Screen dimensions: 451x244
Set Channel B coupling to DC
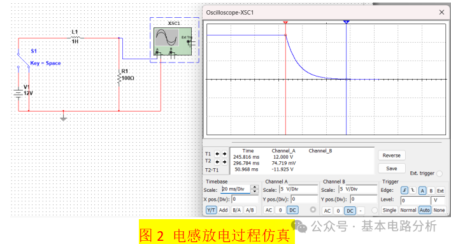[x=350, y=211]
